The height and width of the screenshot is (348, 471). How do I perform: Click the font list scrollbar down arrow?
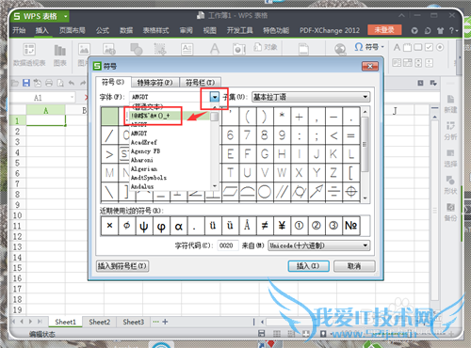215,186
